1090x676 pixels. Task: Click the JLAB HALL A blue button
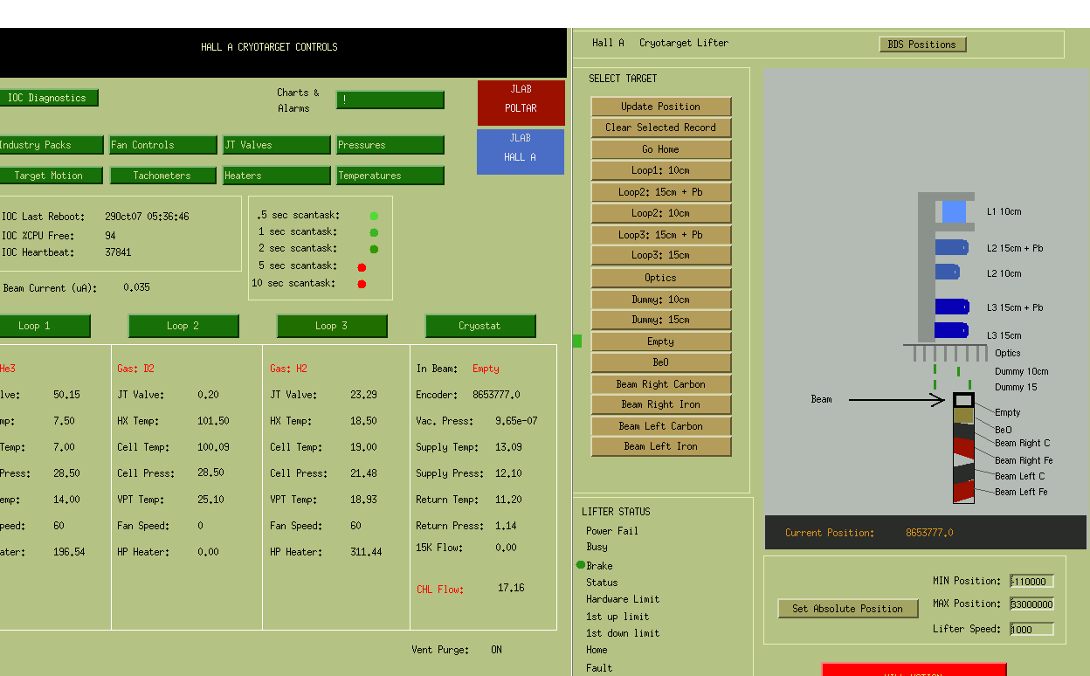tap(521, 152)
